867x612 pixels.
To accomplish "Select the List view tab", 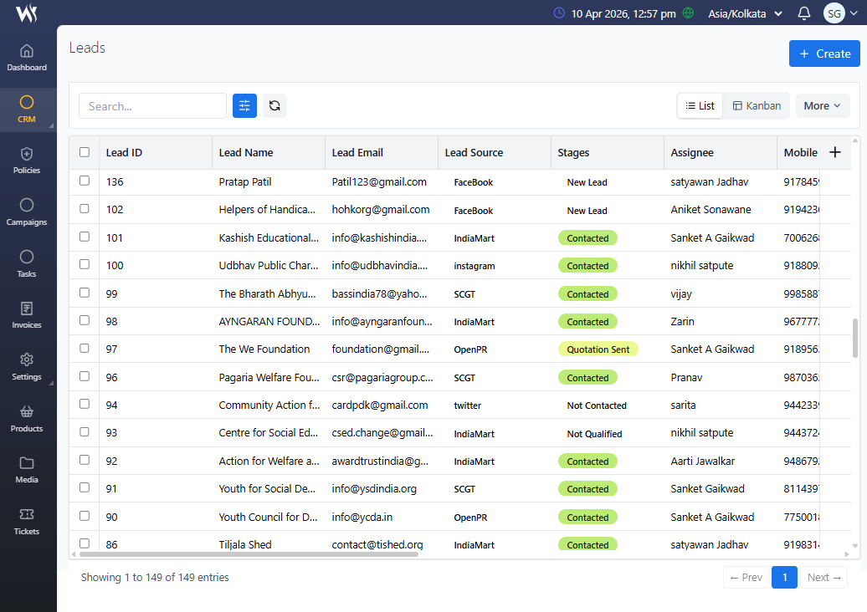I will coord(700,105).
